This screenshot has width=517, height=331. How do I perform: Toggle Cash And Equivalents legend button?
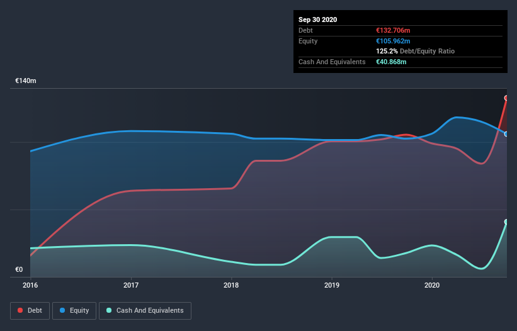(145, 311)
